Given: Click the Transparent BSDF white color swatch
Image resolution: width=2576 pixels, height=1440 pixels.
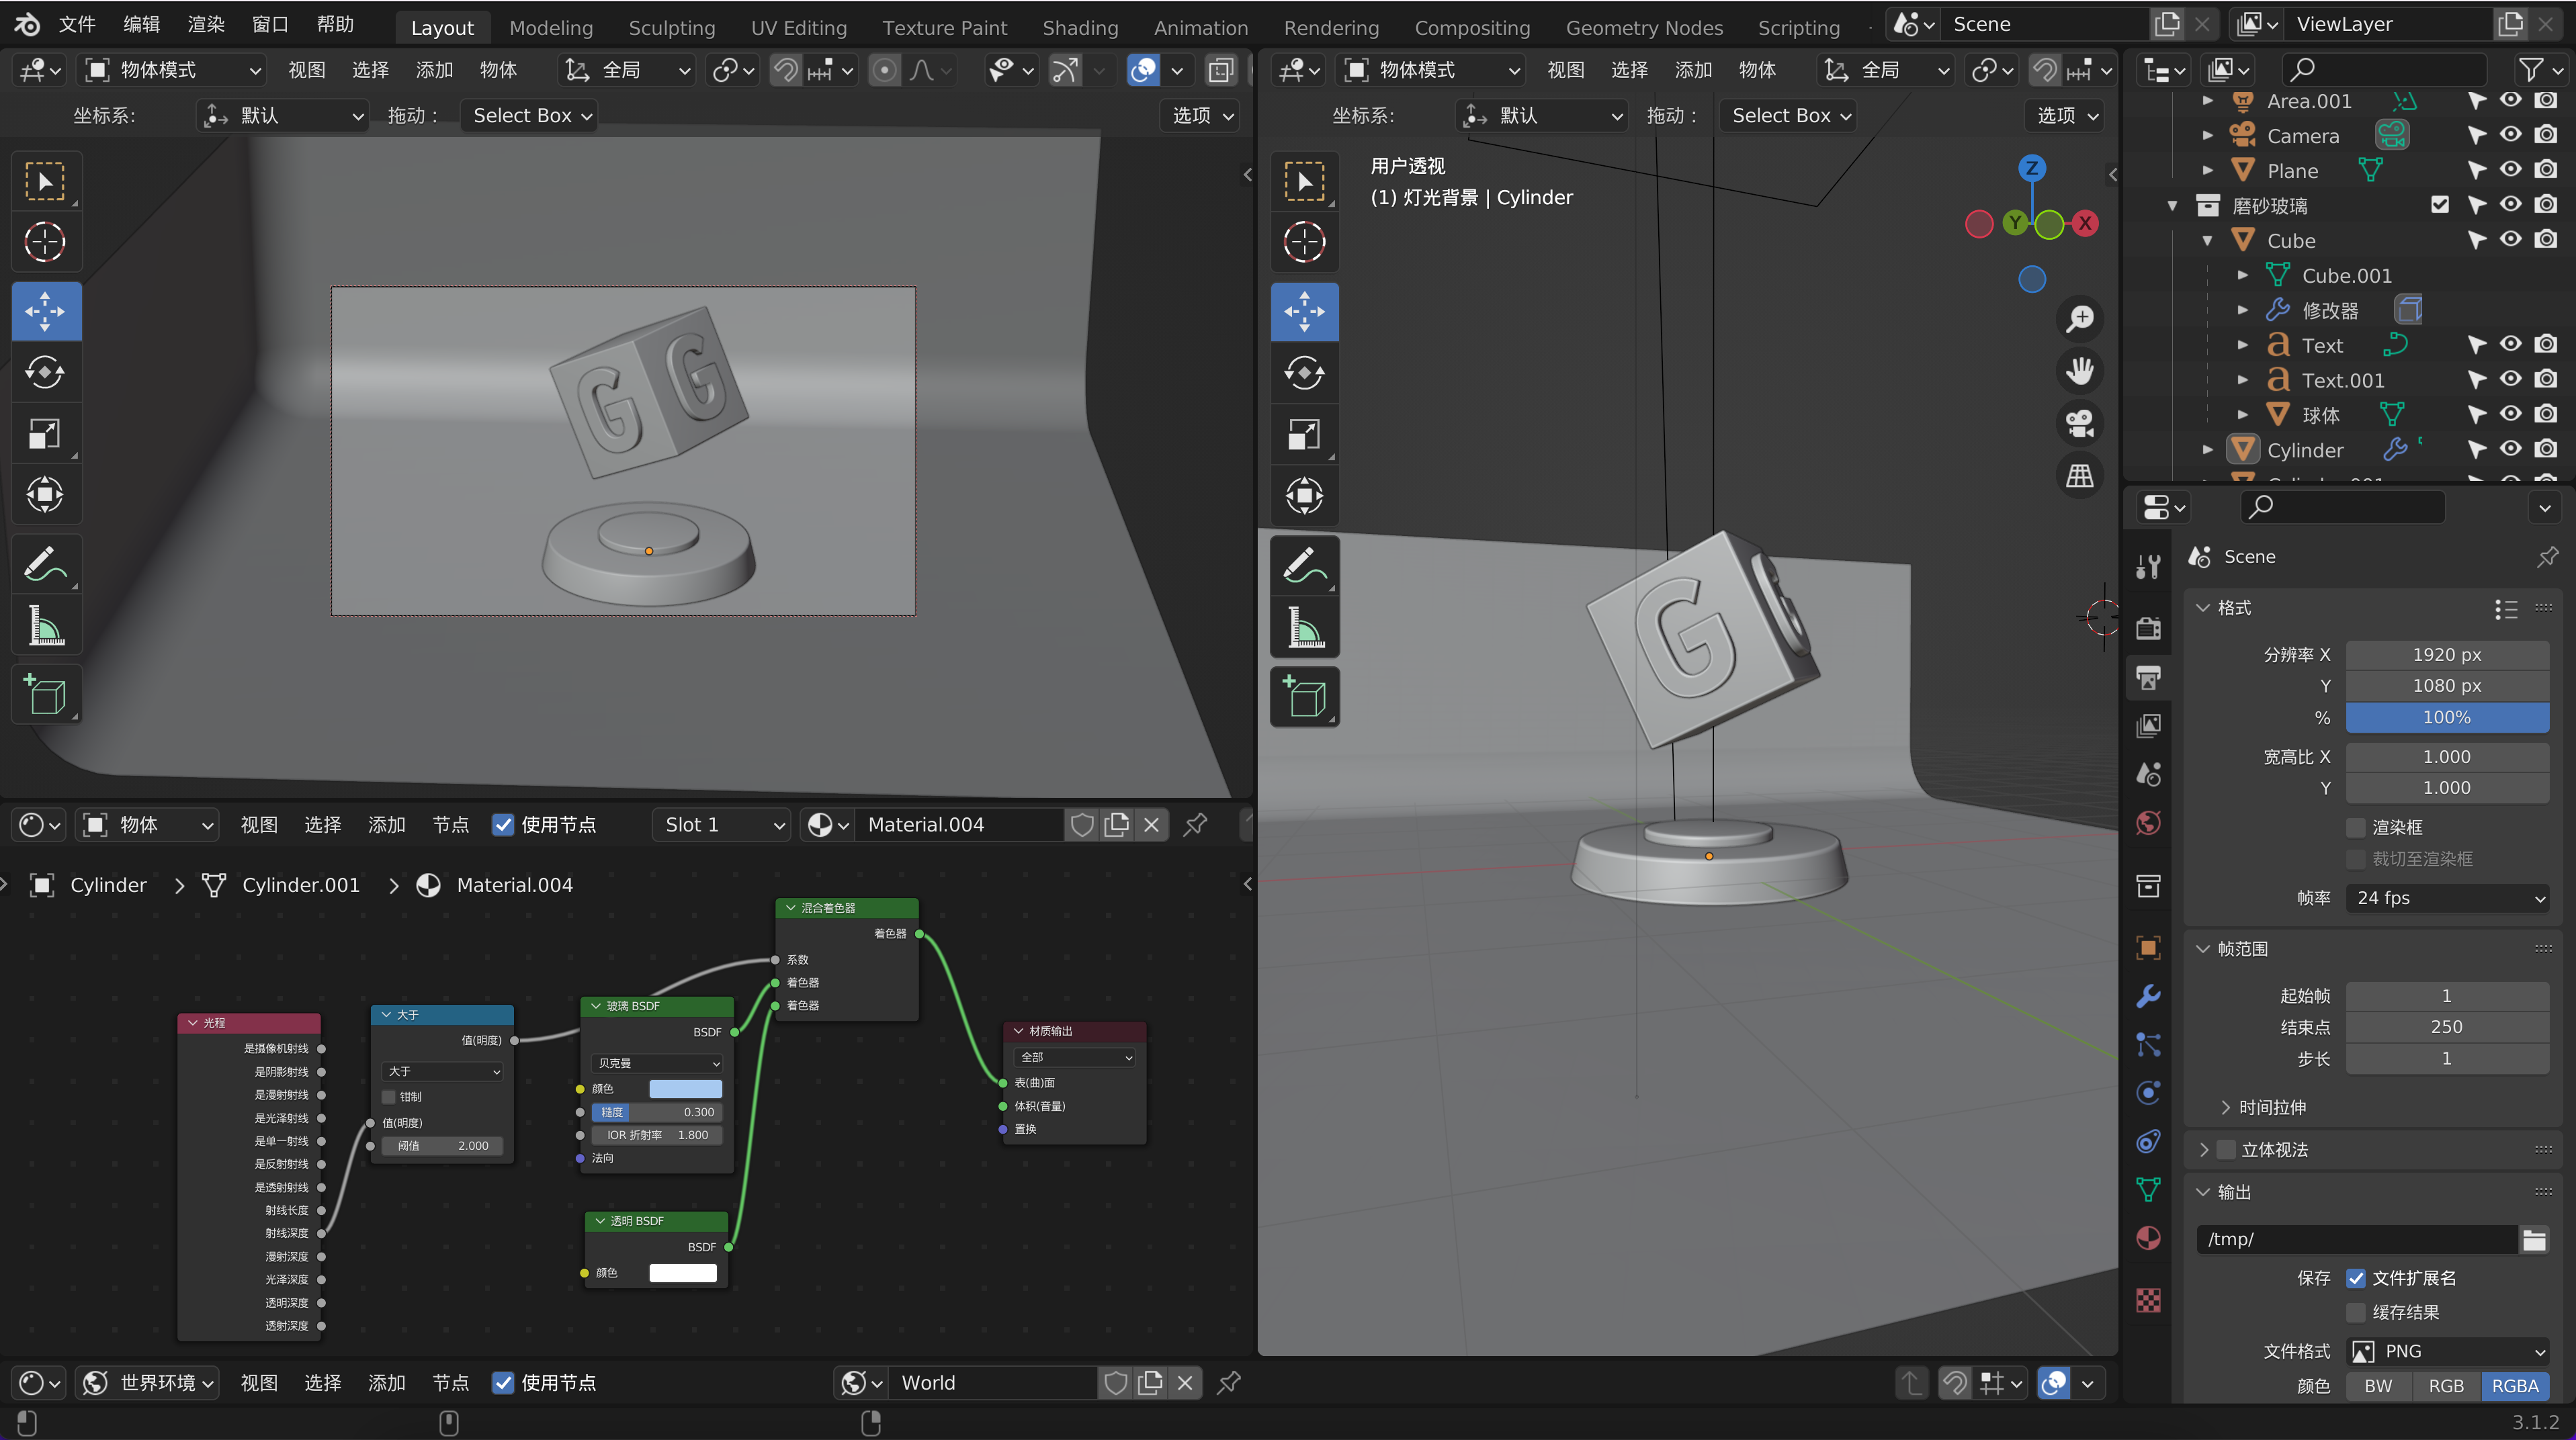Looking at the screenshot, I should [683, 1273].
